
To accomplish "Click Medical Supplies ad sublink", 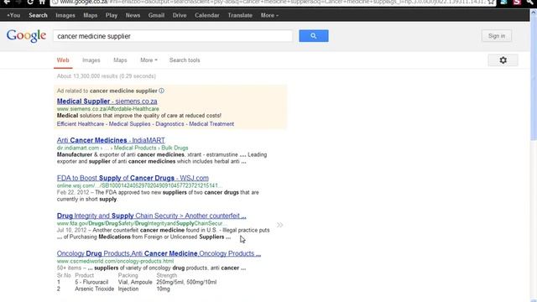I will (129, 124).
